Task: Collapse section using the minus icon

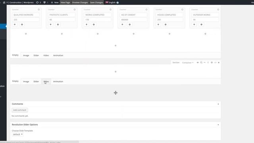Action: 205,63
